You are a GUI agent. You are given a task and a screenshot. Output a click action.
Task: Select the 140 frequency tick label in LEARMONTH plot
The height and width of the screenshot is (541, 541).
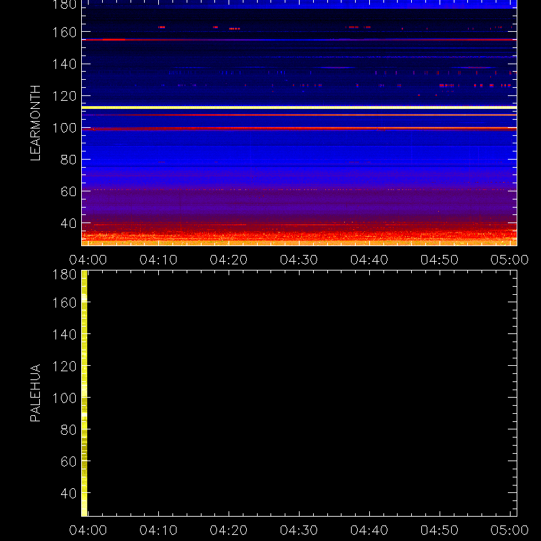(64, 64)
